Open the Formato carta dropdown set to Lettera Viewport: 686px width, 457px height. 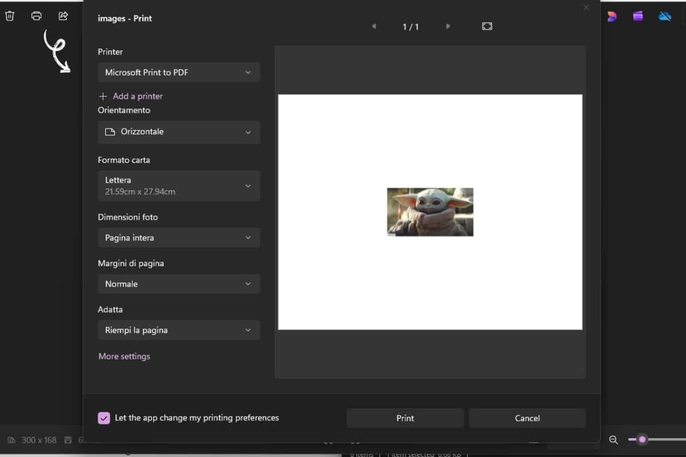tap(178, 186)
